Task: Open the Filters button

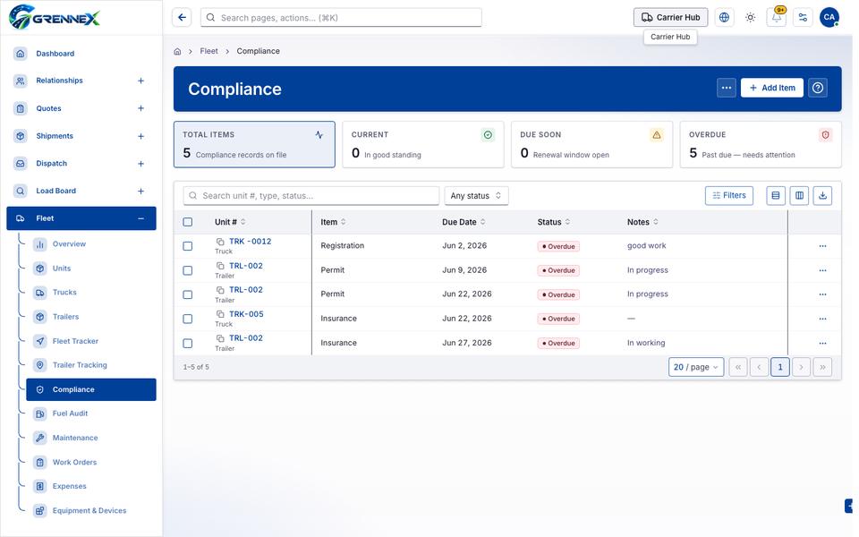Action: [x=729, y=196]
